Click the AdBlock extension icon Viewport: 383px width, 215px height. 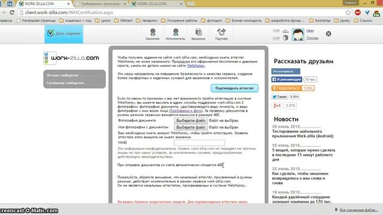[358, 13]
